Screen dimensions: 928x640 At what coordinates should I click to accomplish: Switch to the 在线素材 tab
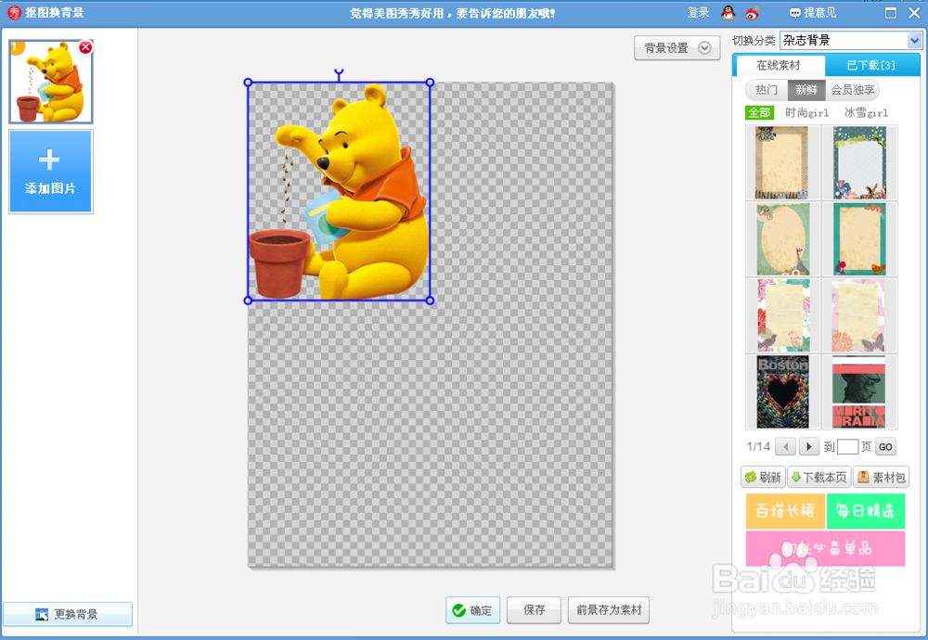pyautogui.click(x=779, y=65)
